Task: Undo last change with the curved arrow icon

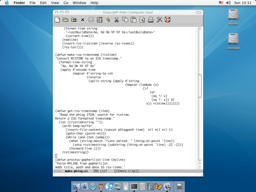Action: 108,20
